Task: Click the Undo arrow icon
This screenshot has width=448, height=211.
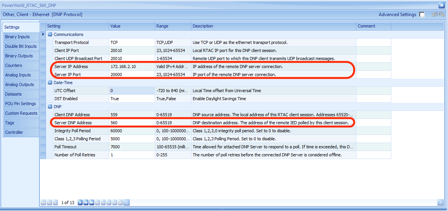Action: [x=435, y=15]
